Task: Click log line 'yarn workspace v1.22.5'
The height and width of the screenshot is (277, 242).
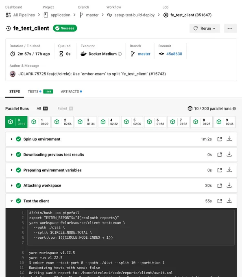Action: [52, 253]
